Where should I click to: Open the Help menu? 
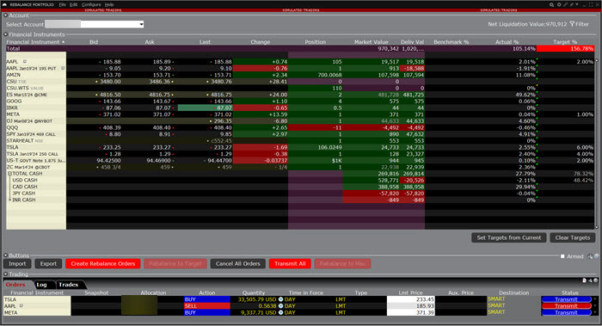coord(109,4)
